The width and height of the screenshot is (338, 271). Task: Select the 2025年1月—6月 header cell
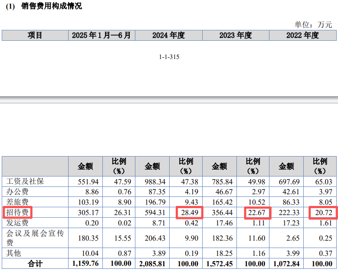[102, 36]
